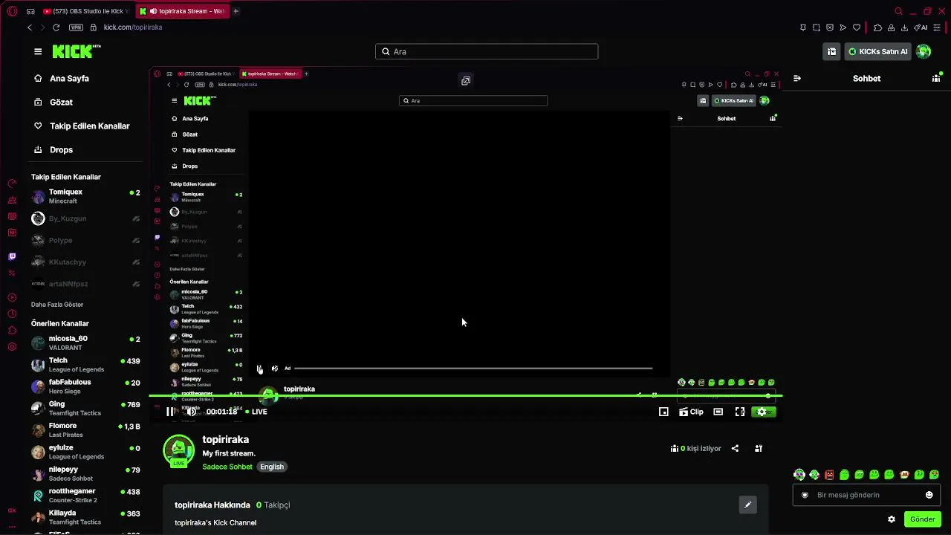Open moderator tools icon right of share
The height and width of the screenshot is (535, 951).
coord(759,448)
